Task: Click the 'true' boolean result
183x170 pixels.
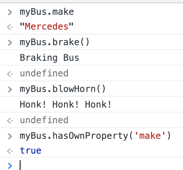Action: tap(30, 151)
